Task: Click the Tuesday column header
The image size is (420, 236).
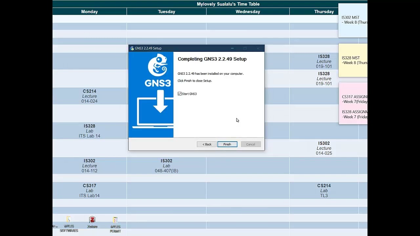Action: [x=167, y=11]
